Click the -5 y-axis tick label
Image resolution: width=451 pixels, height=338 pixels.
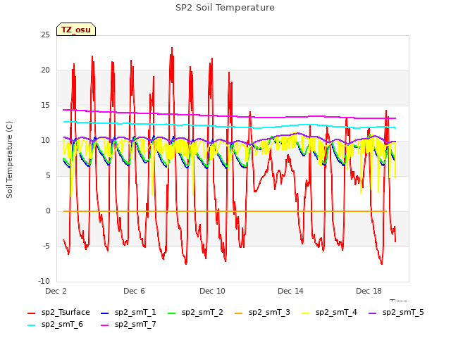coord(47,246)
